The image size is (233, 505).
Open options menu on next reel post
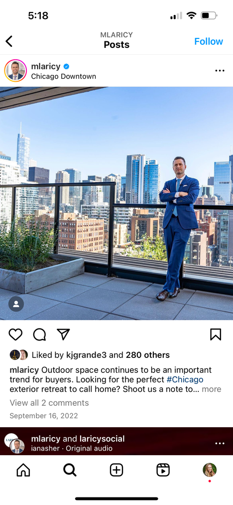220,444
